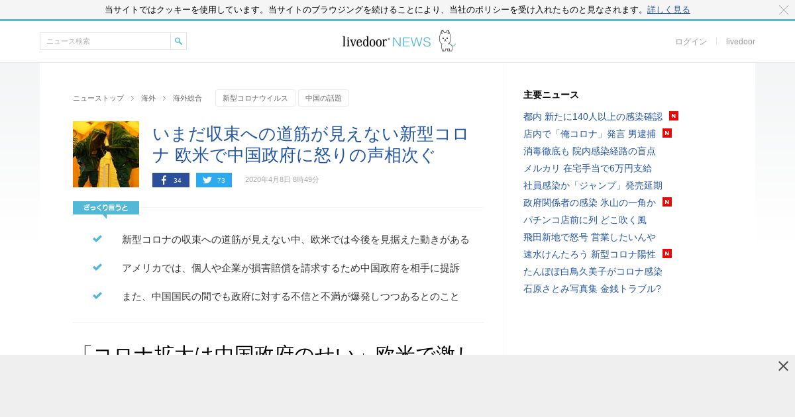Share on Twitter button with 73
The height and width of the screenshot is (417, 795).
pos(214,180)
